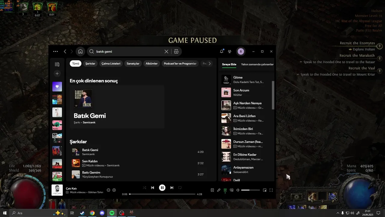Open Now Playing view icon
This screenshot has width=385, height=217.
point(212,190)
